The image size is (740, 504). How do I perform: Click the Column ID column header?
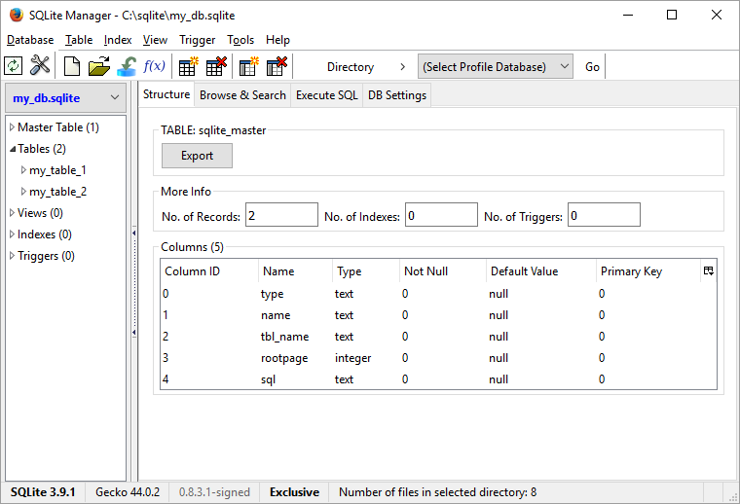pyautogui.click(x=209, y=271)
